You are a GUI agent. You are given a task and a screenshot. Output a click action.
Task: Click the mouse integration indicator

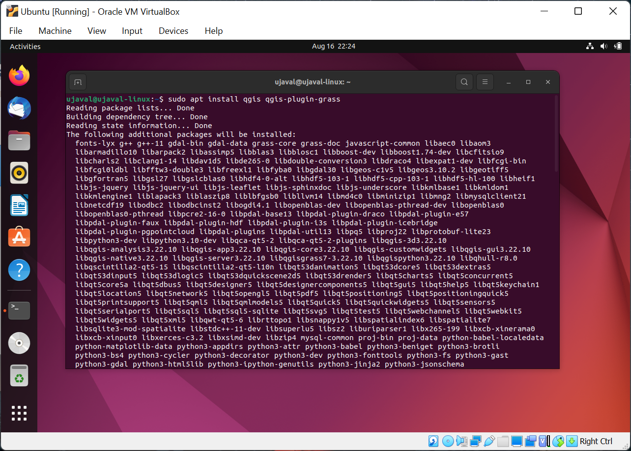558,441
